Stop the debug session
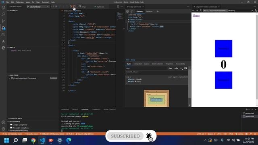This screenshot has width=258, height=145. 74,6
